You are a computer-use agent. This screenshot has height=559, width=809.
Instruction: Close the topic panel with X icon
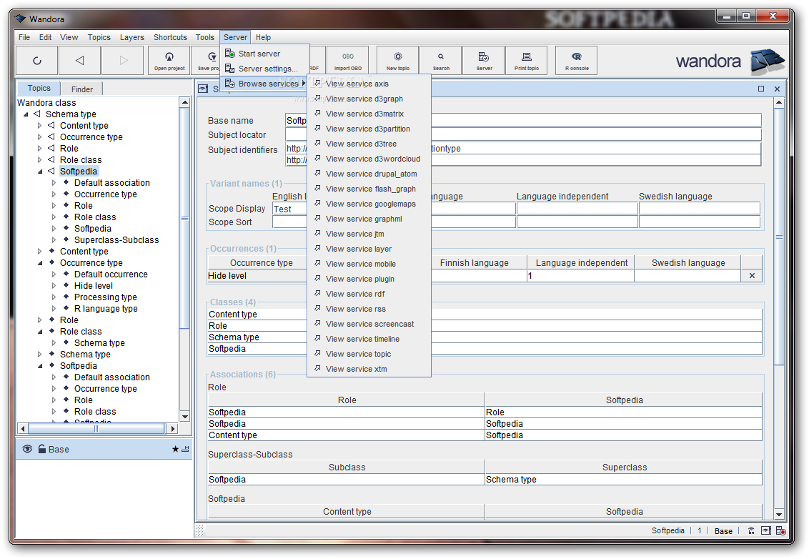pyautogui.click(x=777, y=89)
